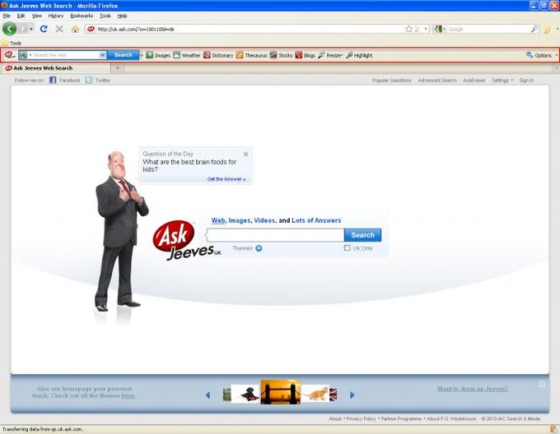Select the Union Jack flag theme thumbnail
560x434 pixels.
click(x=334, y=395)
